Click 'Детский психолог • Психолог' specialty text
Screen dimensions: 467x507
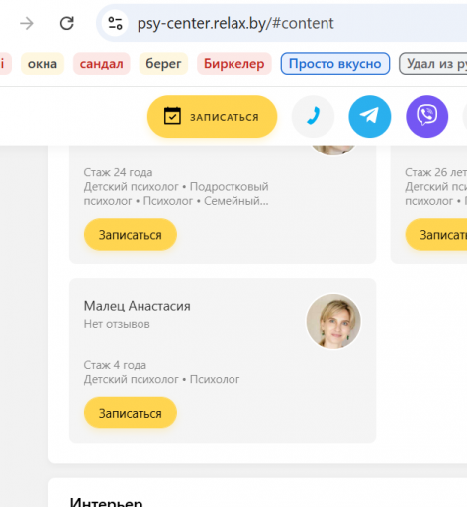(x=161, y=379)
